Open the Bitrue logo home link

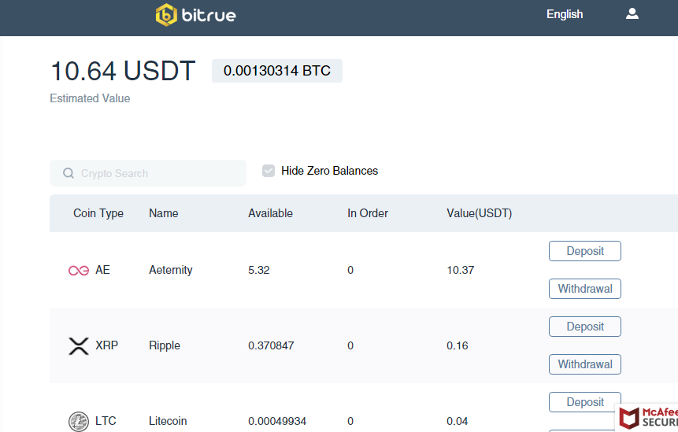click(x=196, y=15)
